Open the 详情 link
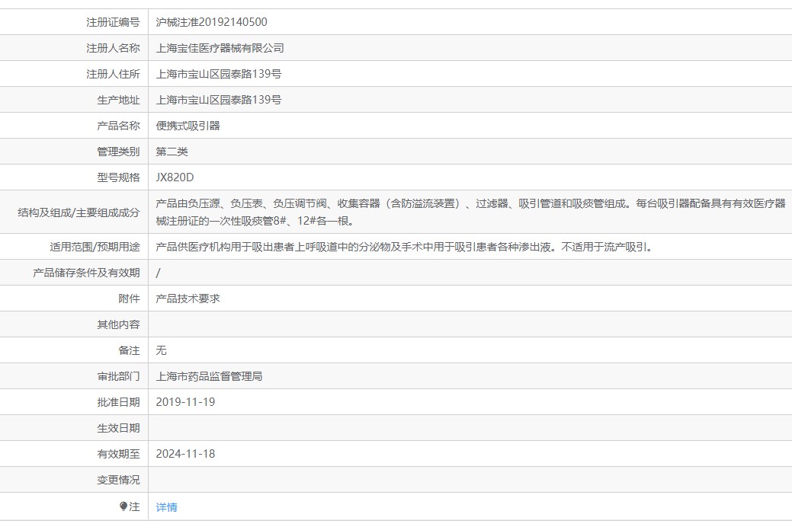Viewport: 792px width, 527px height. (x=167, y=506)
